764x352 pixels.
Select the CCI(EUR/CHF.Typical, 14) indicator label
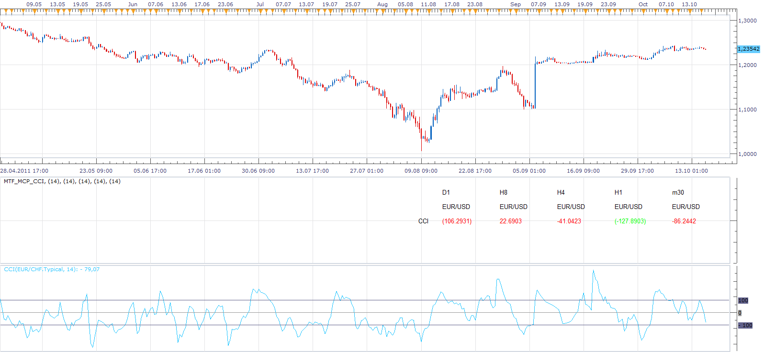(x=52, y=269)
